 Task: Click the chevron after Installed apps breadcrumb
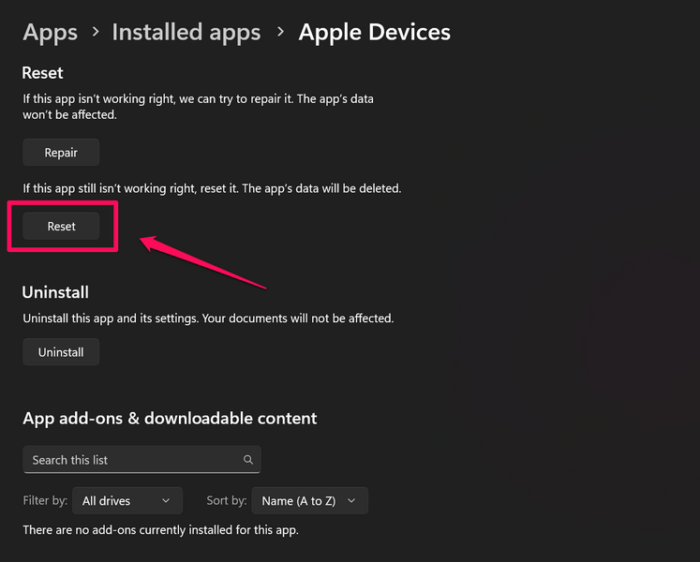(x=279, y=33)
